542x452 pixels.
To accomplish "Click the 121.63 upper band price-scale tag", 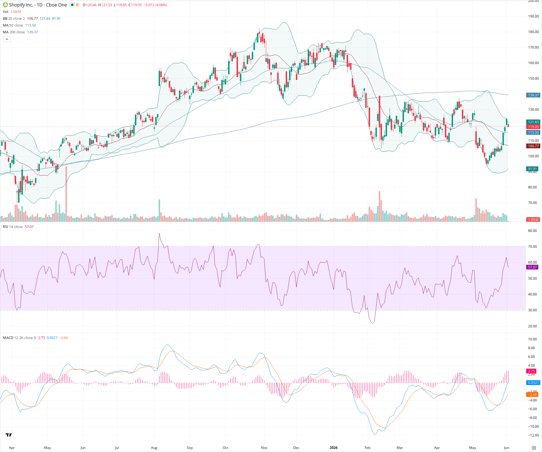I will pos(533,122).
